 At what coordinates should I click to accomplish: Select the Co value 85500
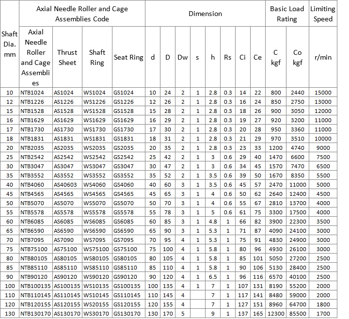point(298,314)
